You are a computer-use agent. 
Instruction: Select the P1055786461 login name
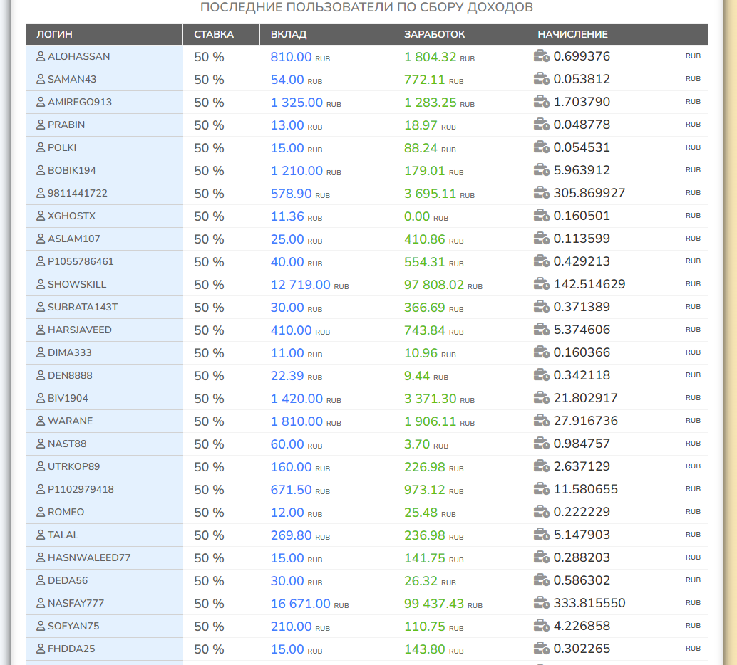pos(81,261)
